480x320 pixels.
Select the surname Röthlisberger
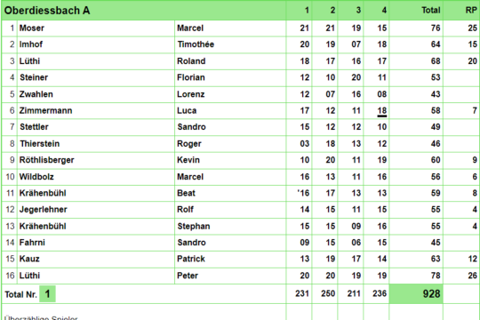pos(46,160)
